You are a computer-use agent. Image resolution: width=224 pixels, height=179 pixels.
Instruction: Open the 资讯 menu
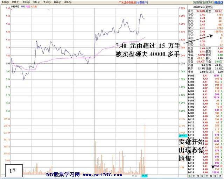pos(47,2)
